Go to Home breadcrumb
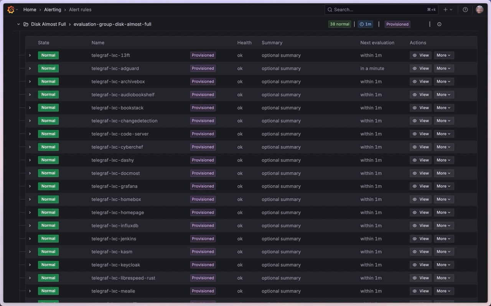The image size is (491, 306). (x=30, y=10)
